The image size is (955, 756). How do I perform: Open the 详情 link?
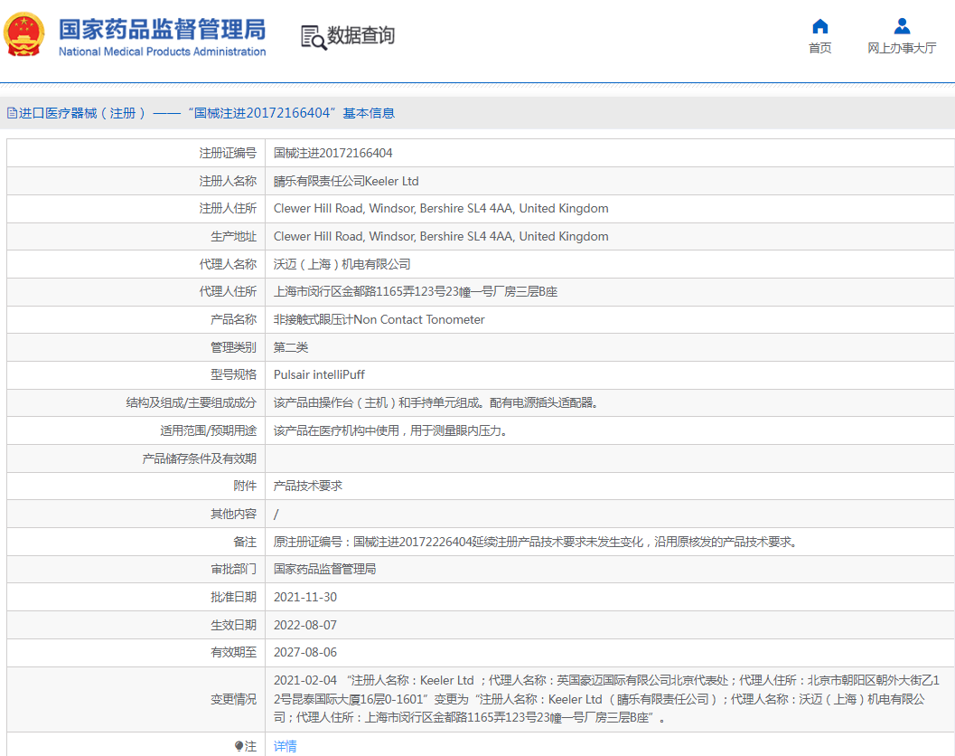tap(285, 746)
